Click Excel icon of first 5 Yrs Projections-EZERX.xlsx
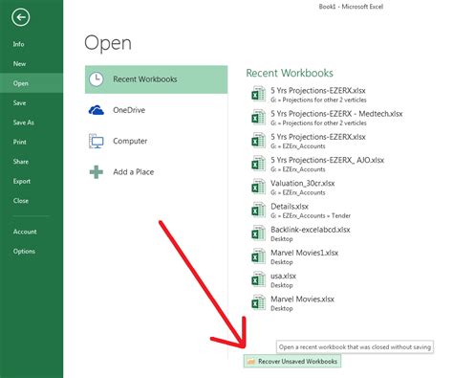 258,94
